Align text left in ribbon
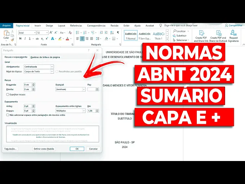Image resolution: width=245 pixels, height=184 pixels. (x=77, y=38)
